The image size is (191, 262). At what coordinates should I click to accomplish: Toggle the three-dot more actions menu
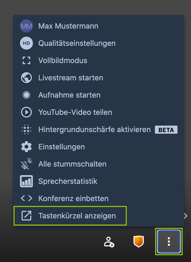169,242
